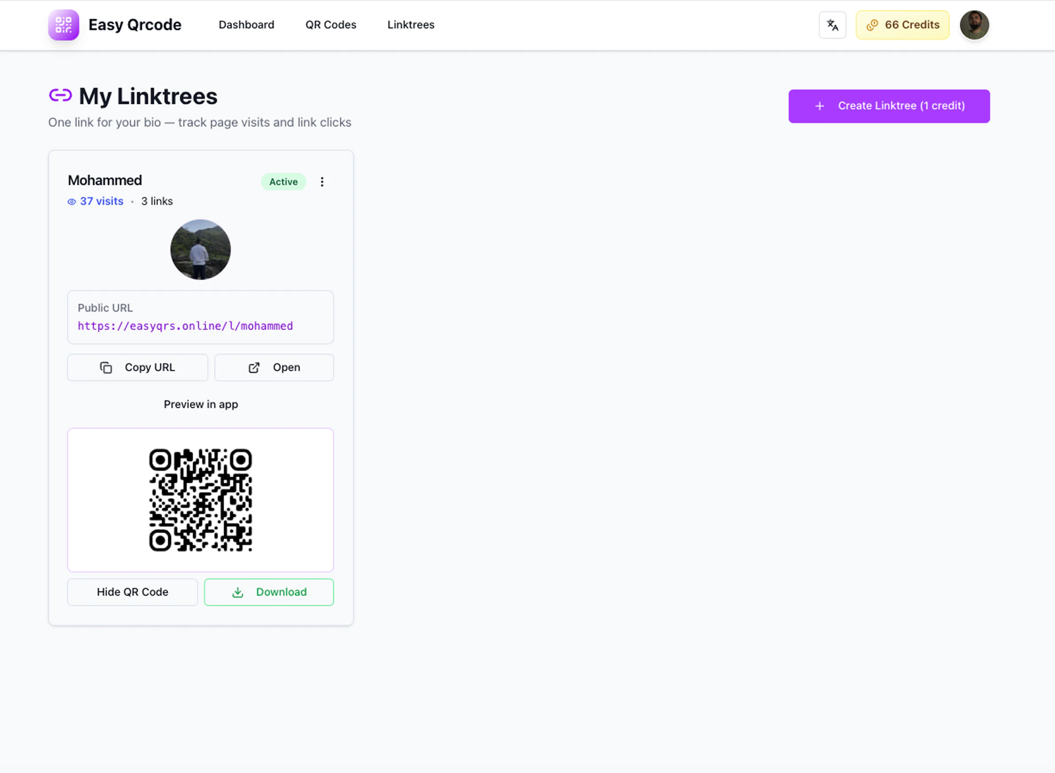1055x773 pixels.
Task: Click the coin icon in the credits badge
Action: tap(872, 25)
